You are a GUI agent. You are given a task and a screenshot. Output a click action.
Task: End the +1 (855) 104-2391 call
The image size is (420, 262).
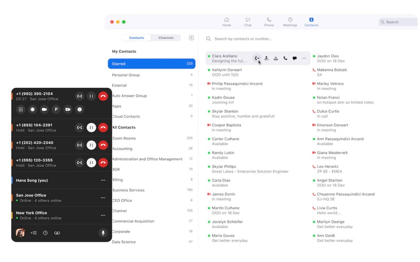coord(103,128)
